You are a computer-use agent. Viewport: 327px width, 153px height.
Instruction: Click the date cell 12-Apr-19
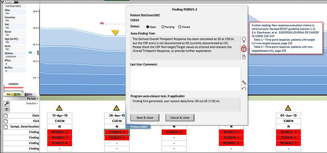pyautogui.click(x=60, y=115)
